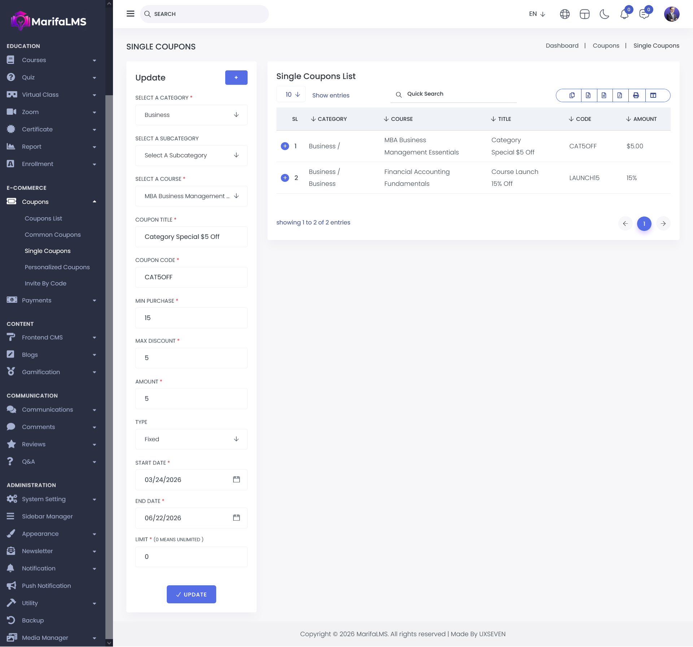Open Select A Category dropdown

[x=191, y=115]
